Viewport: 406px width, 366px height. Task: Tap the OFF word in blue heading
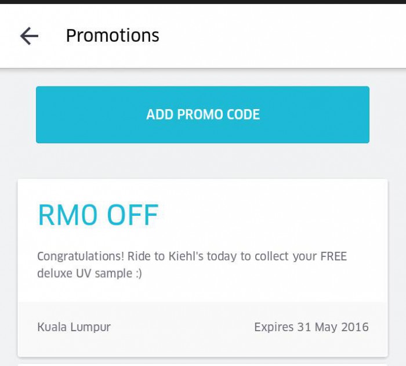[x=133, y=215]
